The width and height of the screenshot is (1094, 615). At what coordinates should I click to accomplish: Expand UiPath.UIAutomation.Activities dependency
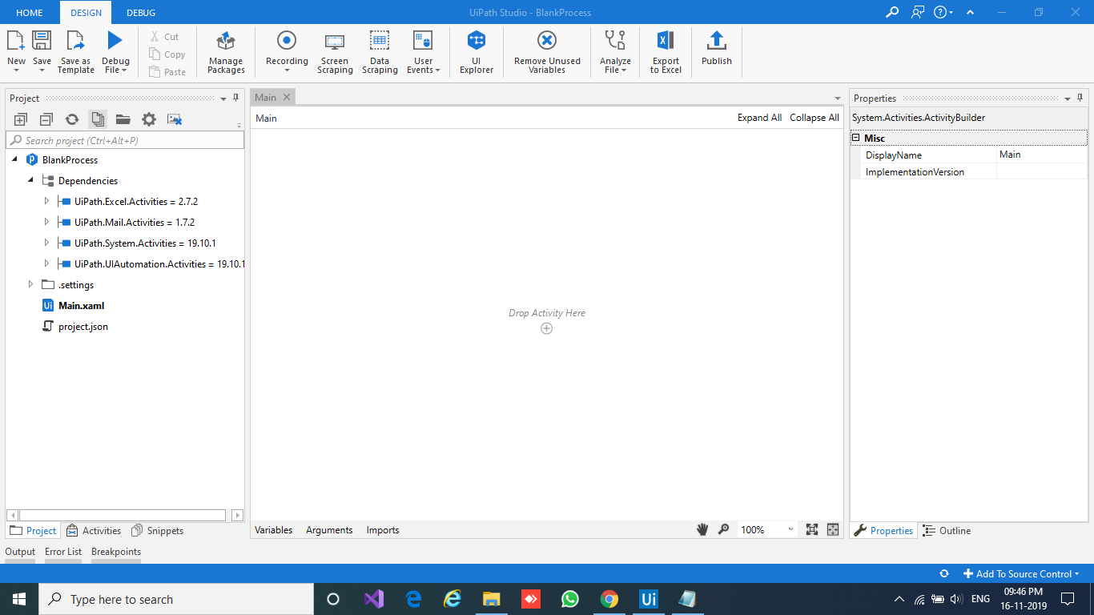pyautogui.click(x=46, y=263)
